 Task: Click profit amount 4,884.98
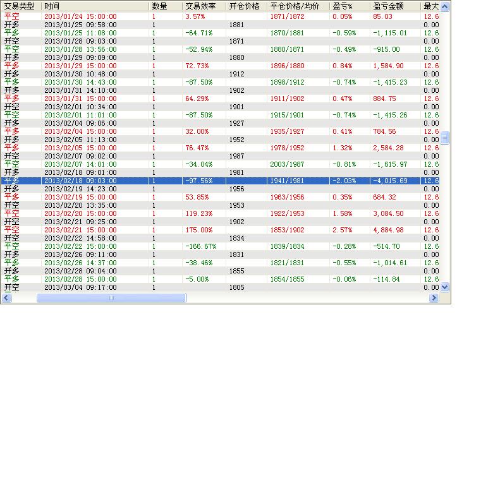click(388, 230)
